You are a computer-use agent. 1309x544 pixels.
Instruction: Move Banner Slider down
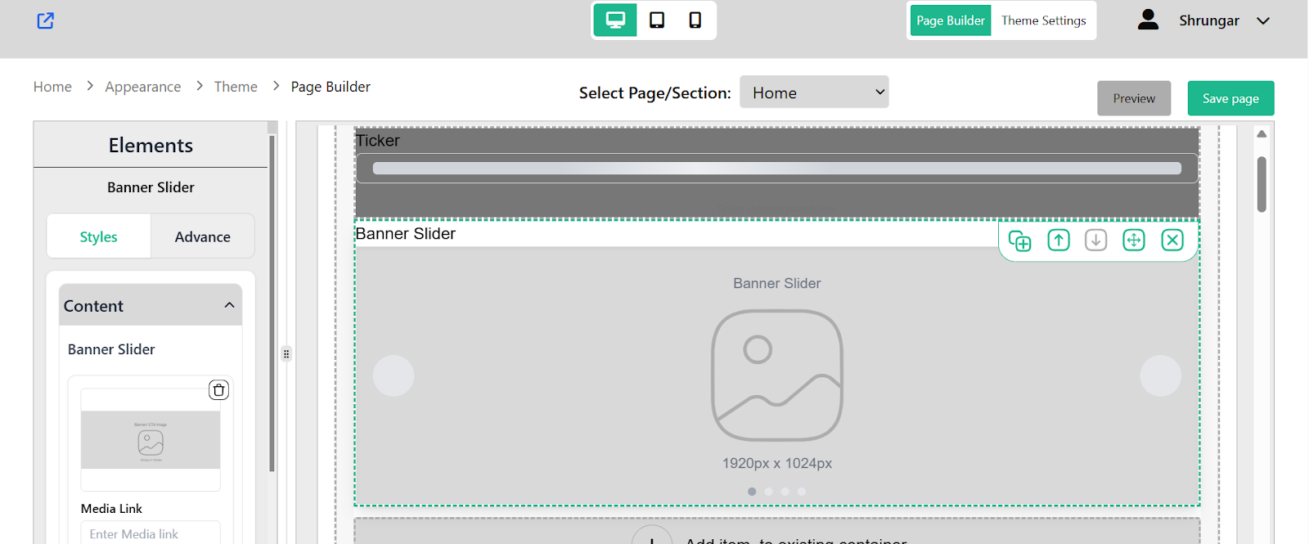(x=1095, y=240)
